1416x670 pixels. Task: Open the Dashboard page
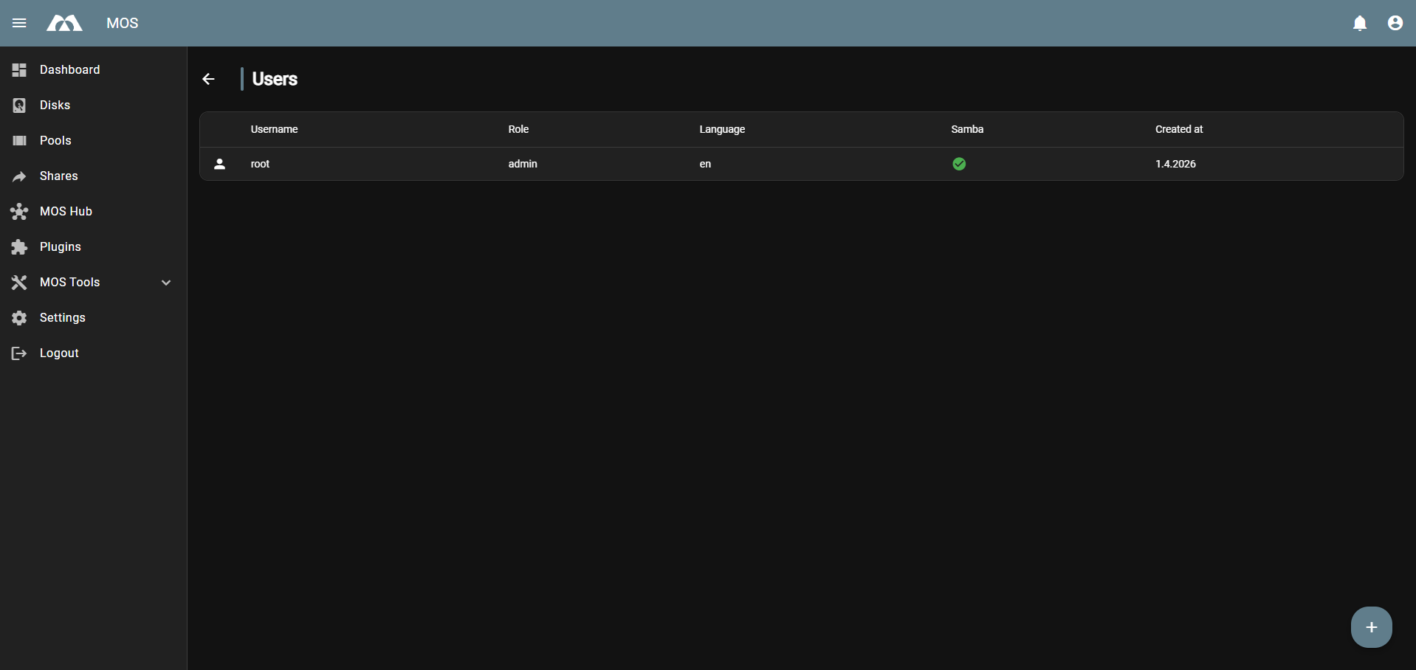click(69, 70)
